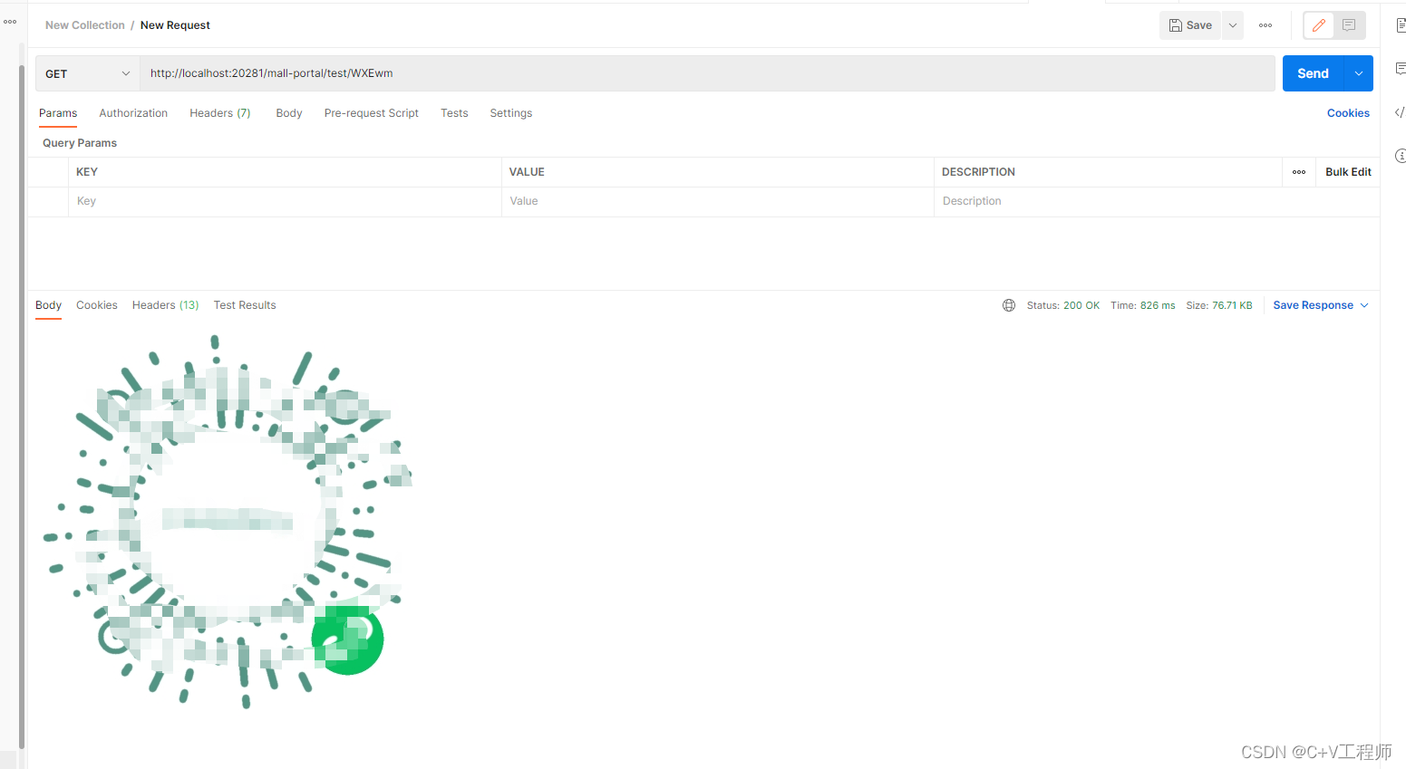Click the left panel vertical scrollbar
1406x769 pixels.
pos(22,408)
